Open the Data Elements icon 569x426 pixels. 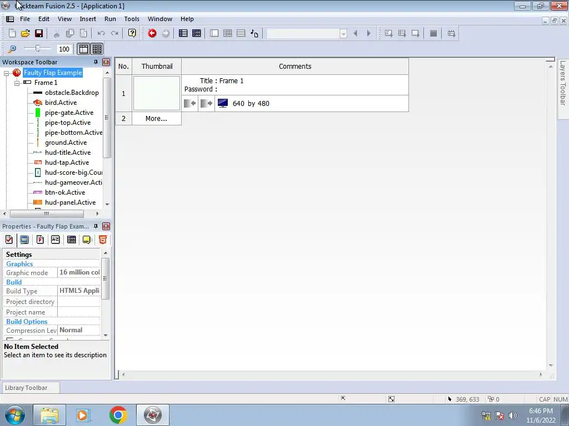254,33
